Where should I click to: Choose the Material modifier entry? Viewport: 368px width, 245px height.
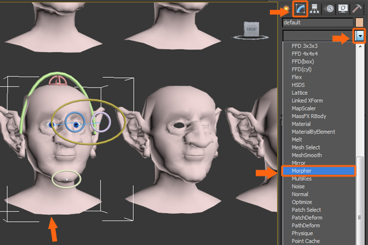point(301,124)
